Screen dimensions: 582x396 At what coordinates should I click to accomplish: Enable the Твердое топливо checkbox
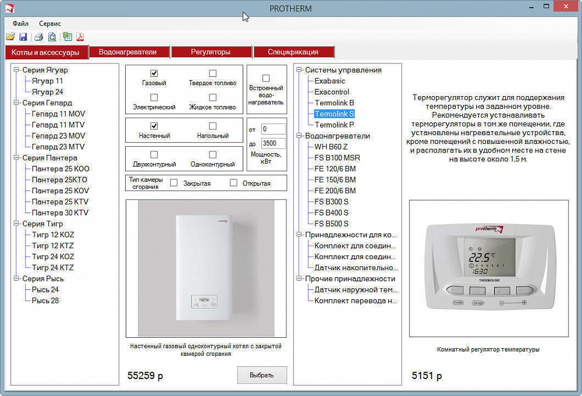click(212, 73)
